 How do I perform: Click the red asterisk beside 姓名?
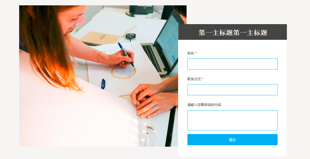tap(196, 53)
